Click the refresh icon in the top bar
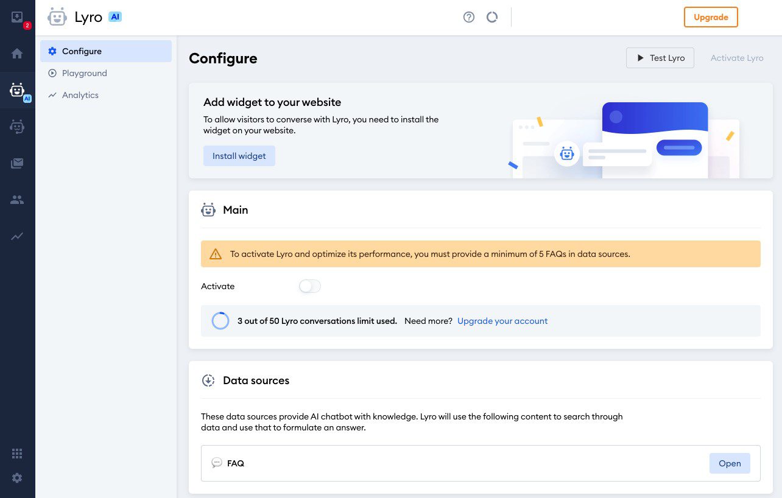The image size is (782, 498). (x=492, y=17)
